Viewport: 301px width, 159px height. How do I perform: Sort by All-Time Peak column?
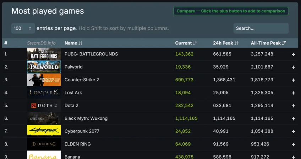(268, 43)
